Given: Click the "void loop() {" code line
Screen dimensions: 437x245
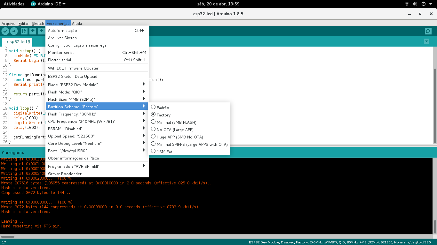Looking at the screenshot, I should [23, 108].
